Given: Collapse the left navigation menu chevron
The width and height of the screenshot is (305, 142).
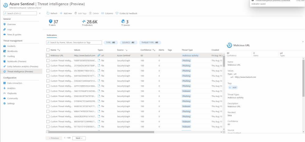Looking at the screenshot, I should pyautogui.click(x=40, y=13).
